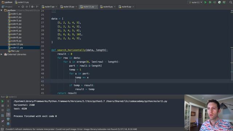The height and width of the screenshot is (131, 233).
Task: Click the Run panel Up stack trace arrow
Action: click(8, 102)
